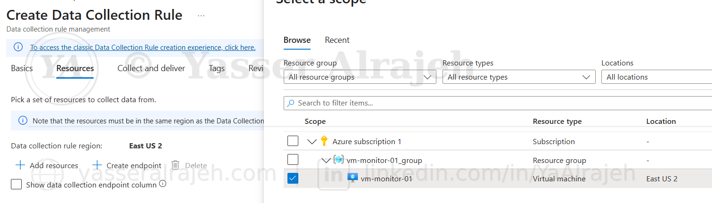Click the vm-monitor-01 virtual machine icon
This screenshot has height=203, width=712.
pyautogui.click(x=353, y=178)
